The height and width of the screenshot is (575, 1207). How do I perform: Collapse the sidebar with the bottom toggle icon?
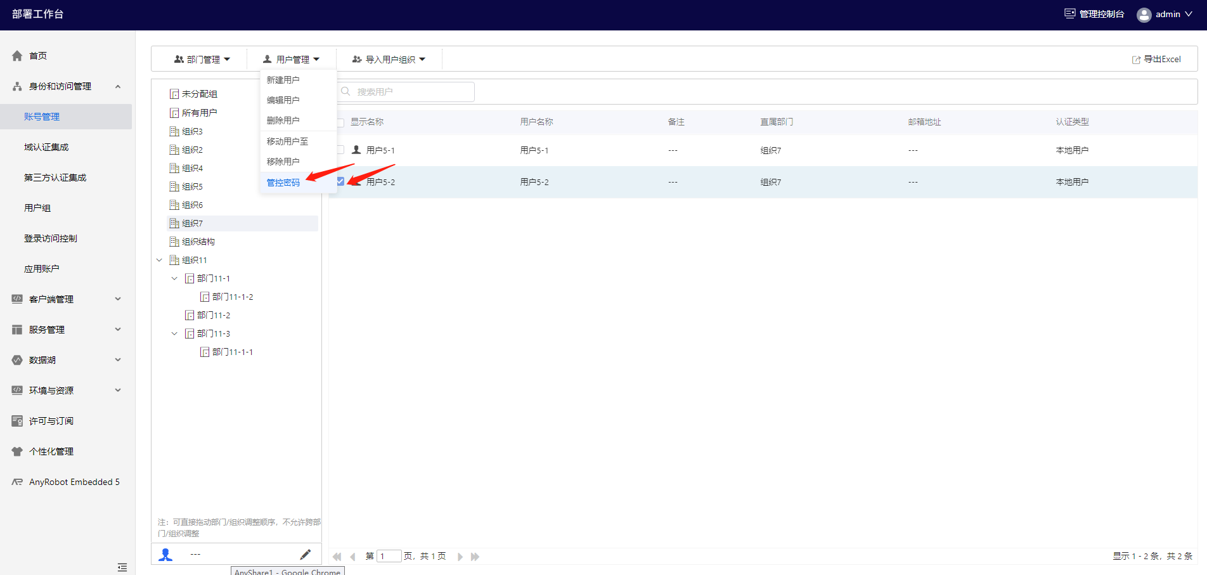122,567
